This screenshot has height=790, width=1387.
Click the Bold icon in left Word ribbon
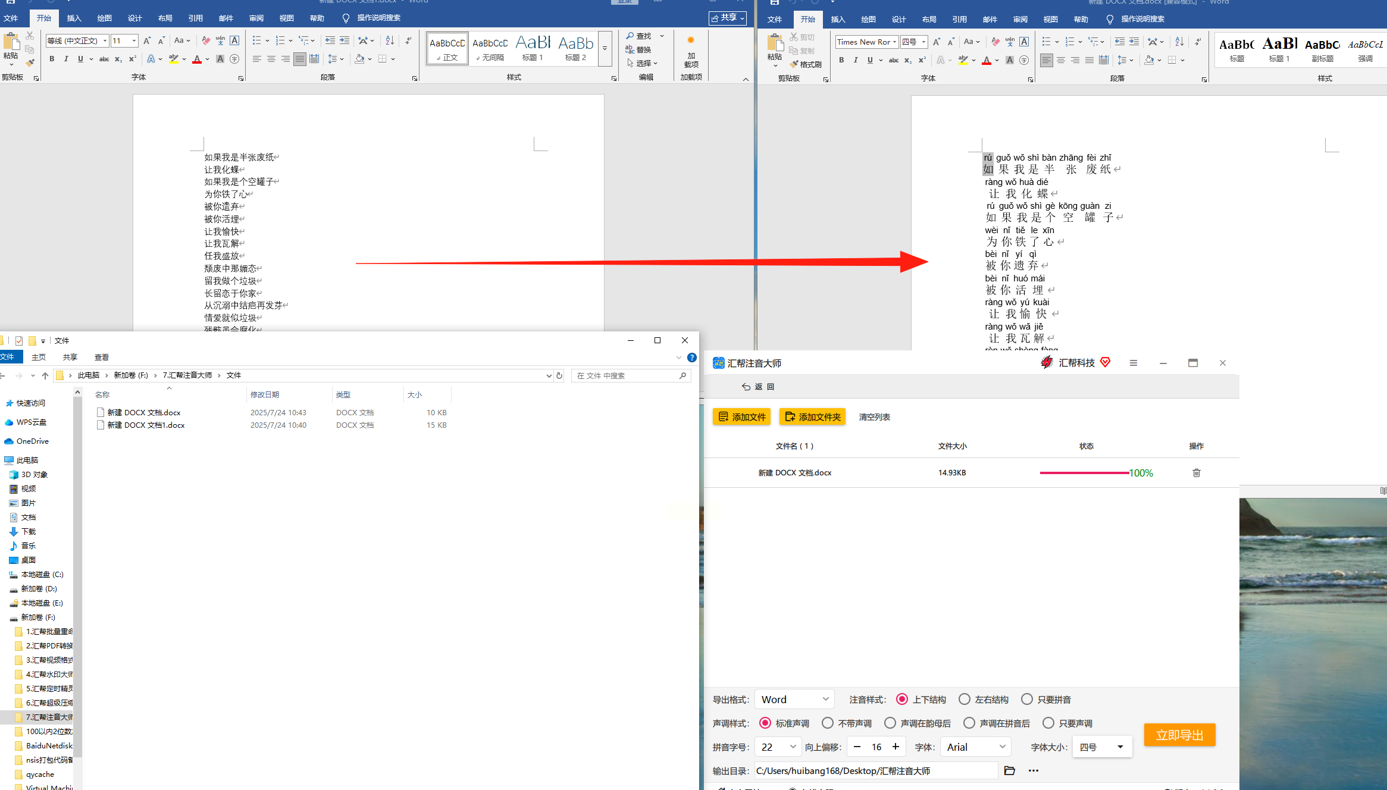52,59
